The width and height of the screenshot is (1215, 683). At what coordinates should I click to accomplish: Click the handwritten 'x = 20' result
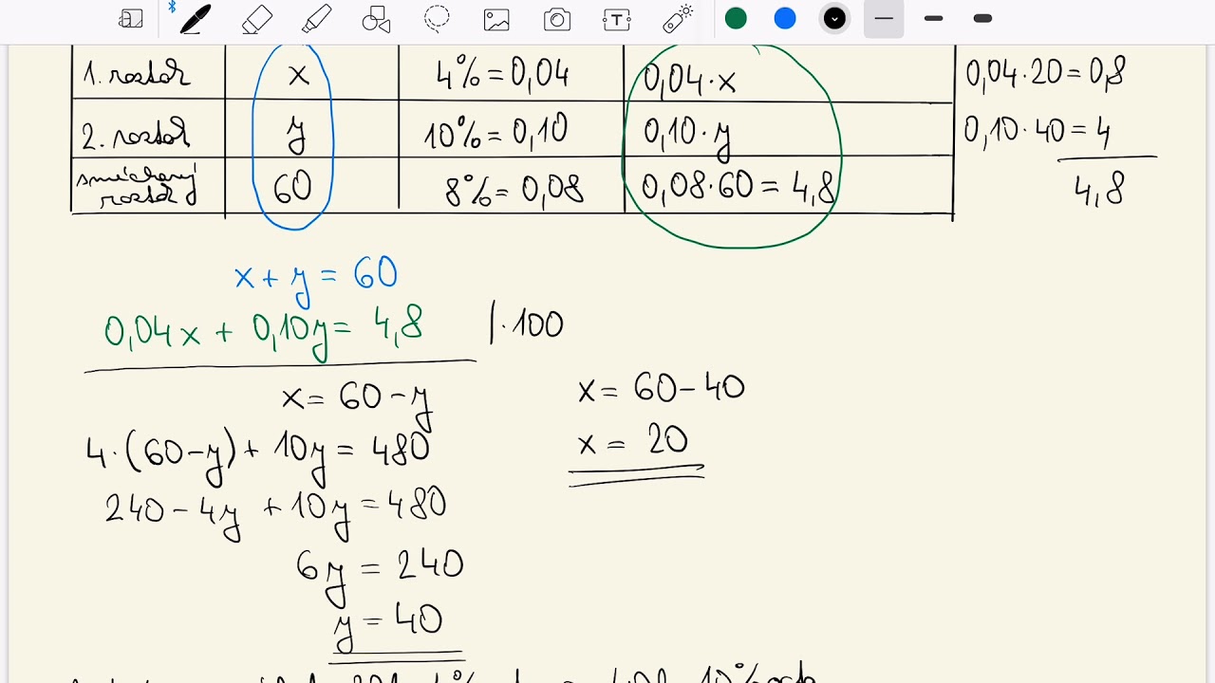[x=633, y=441]
